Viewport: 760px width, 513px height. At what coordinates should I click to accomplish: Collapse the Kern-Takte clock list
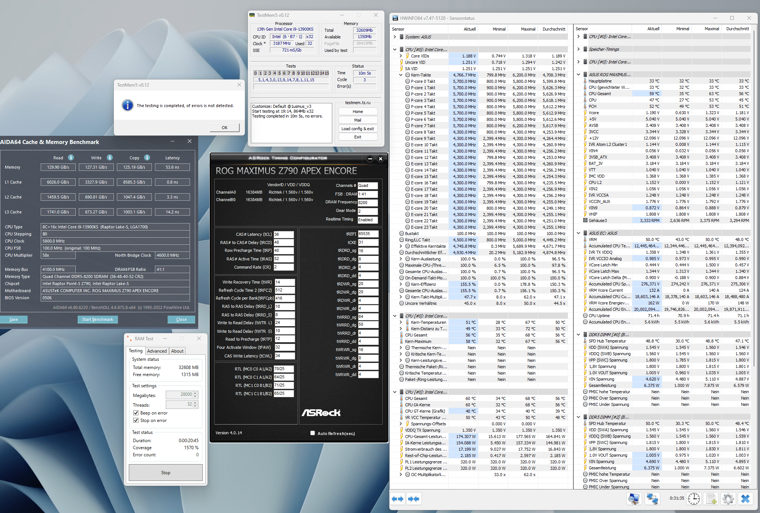coord(401,75)
